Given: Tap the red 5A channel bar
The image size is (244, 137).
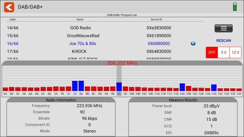Looking at the screenshot, I should click(5, 89).
